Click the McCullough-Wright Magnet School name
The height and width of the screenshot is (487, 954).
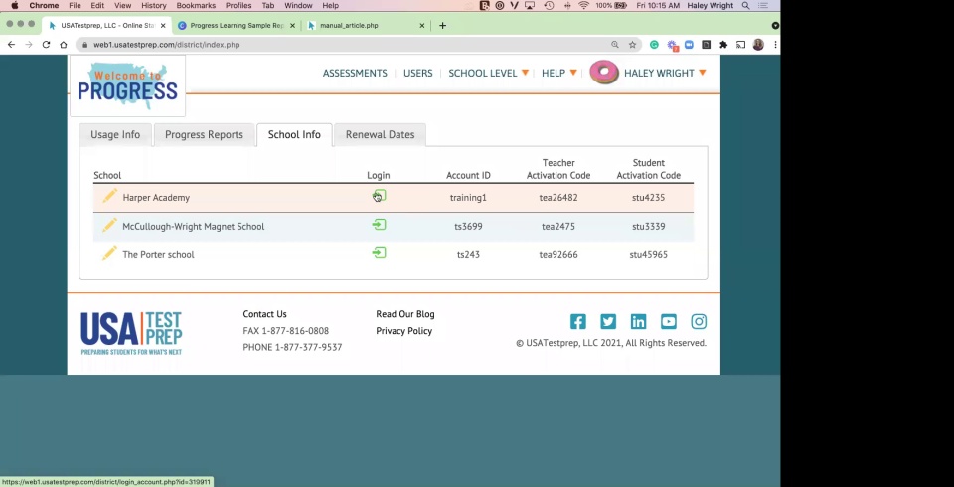coord(194,226)
